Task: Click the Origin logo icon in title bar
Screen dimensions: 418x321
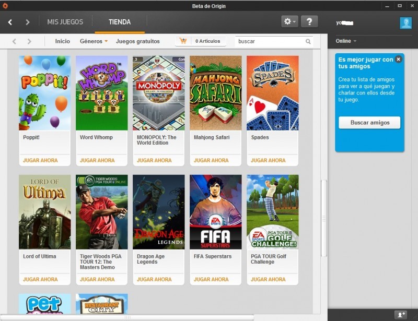Action: 5,6
